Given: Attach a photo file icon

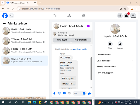Looking at the screenshot, I should coord(59,93).
